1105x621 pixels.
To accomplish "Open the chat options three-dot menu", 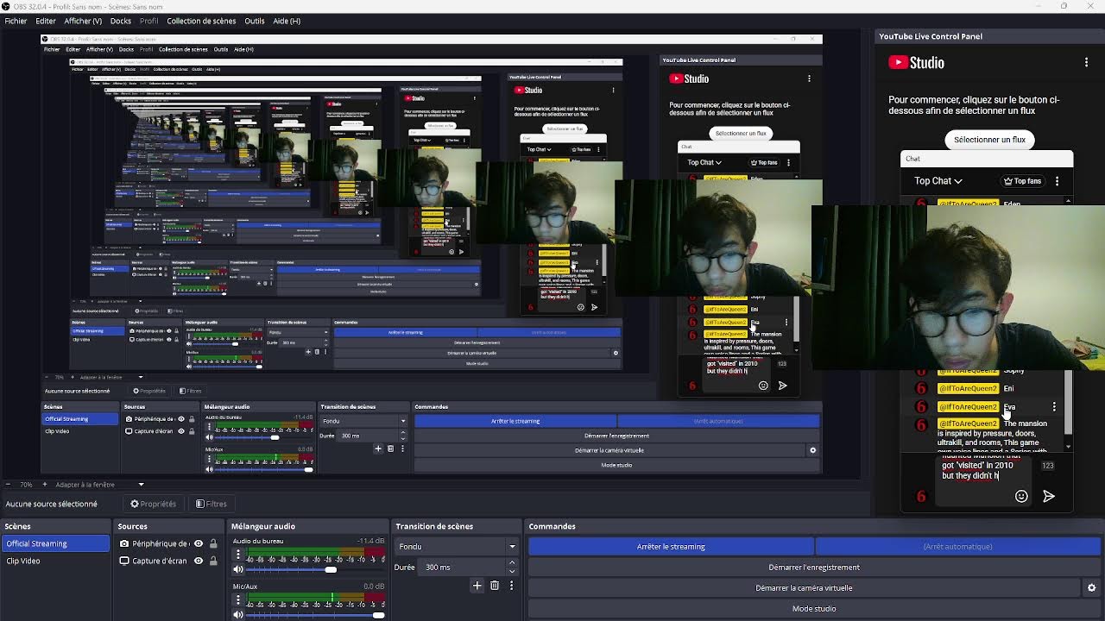I will tap(1057, 181).
